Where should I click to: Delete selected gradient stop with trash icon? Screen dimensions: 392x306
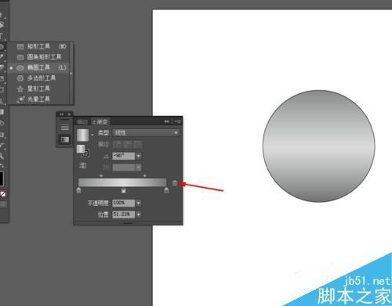[175, 183]
